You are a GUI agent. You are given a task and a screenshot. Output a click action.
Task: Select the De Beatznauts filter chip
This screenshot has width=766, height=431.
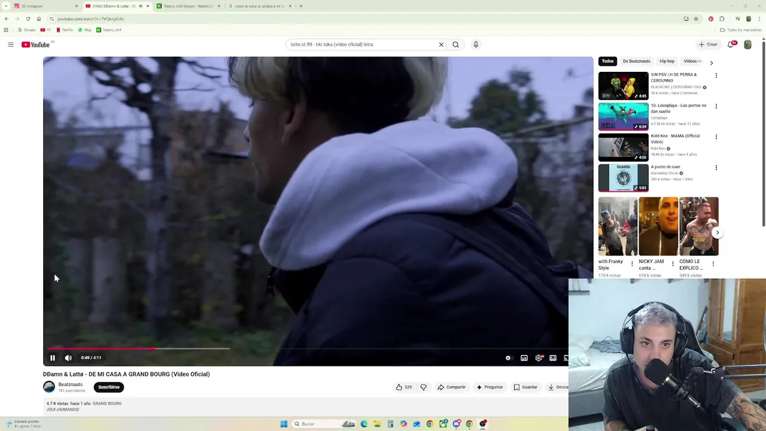(636, 61)
